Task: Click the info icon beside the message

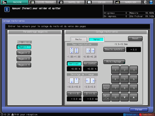Action: (7, 9)
